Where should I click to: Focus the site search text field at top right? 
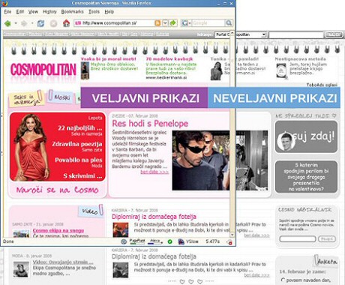tap(296, 34)
